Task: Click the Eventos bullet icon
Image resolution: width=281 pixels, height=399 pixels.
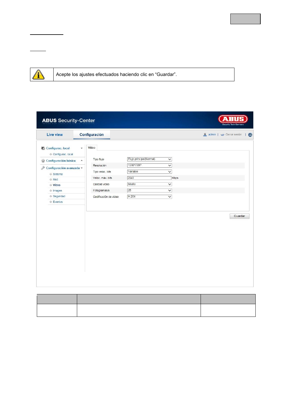Action: point(51,202)
